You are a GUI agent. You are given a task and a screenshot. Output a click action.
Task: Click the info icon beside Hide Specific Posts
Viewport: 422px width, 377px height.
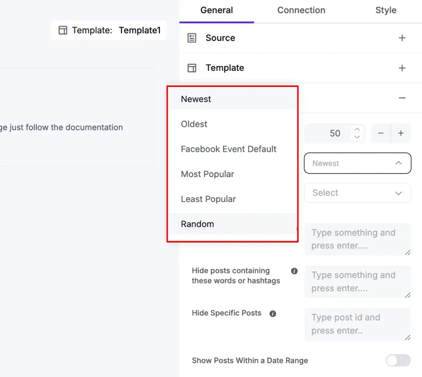pyautogui.click(x=272, y=313)
